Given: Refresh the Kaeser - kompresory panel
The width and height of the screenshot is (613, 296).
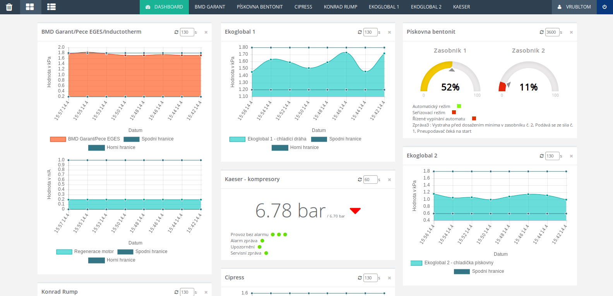Looking at the screenshot, I should 360,180.
